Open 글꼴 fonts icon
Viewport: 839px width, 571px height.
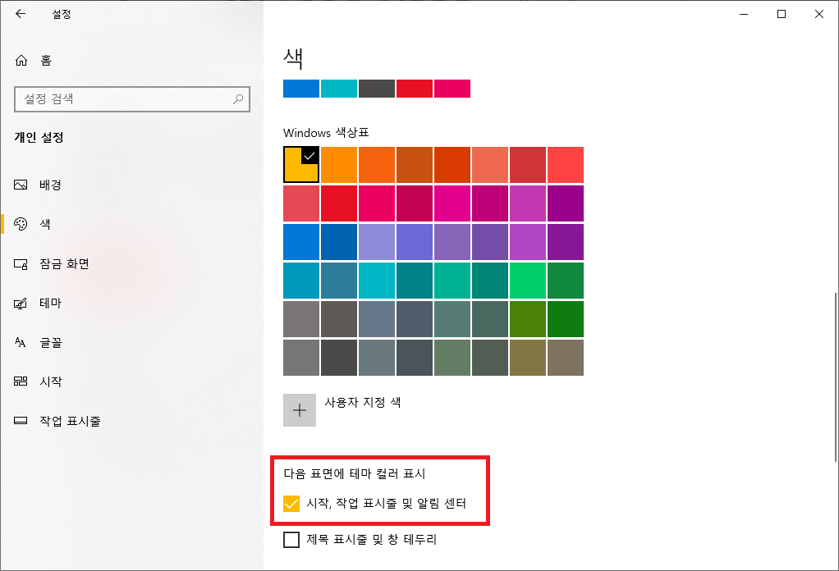tap(21, 342)
